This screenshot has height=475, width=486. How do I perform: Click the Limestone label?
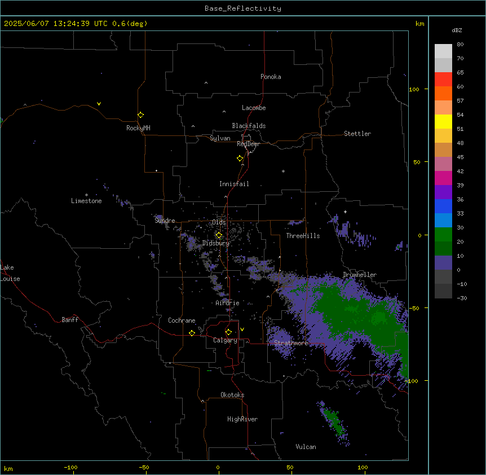[86, 201]
